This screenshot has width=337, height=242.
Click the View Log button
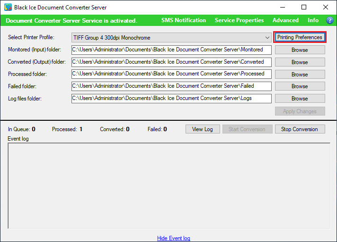[203, 129]
